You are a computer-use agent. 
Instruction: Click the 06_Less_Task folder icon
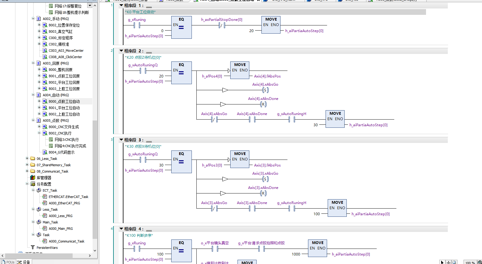click(x=33, y=158)
